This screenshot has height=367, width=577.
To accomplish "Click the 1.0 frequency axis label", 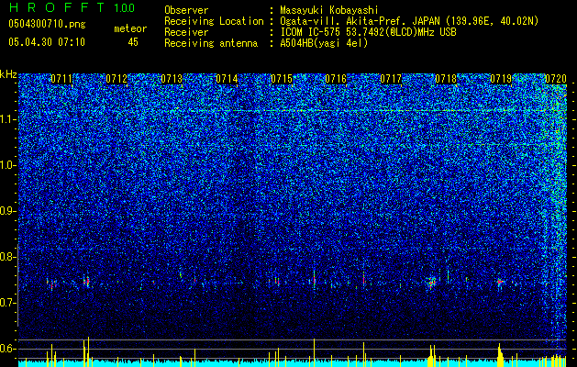I will pos(8,165).
